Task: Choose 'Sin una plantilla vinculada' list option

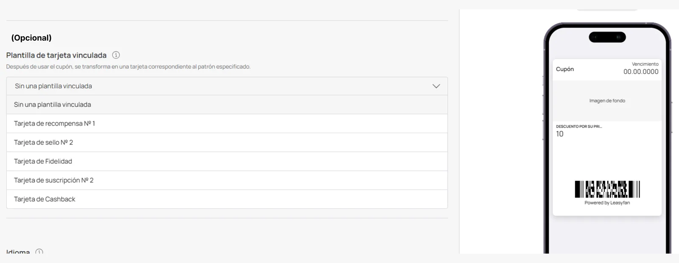Action: pyautogui.click(x=227, y=104)
